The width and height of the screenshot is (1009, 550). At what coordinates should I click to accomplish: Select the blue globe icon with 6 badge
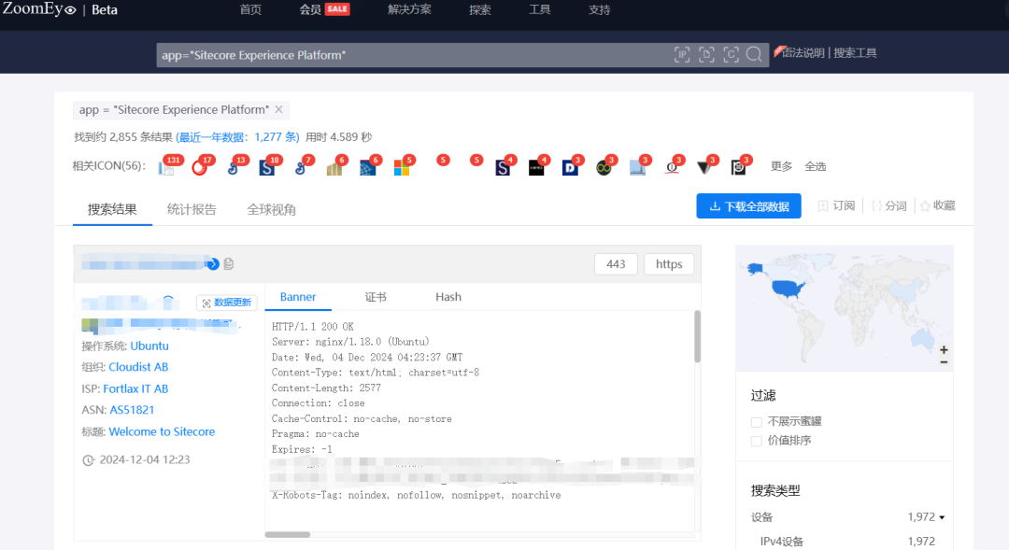coord(368,168)
